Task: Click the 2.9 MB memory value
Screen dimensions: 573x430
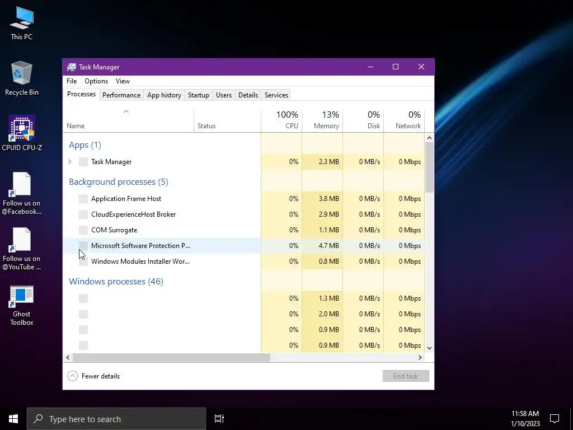Action: [328, 214]
